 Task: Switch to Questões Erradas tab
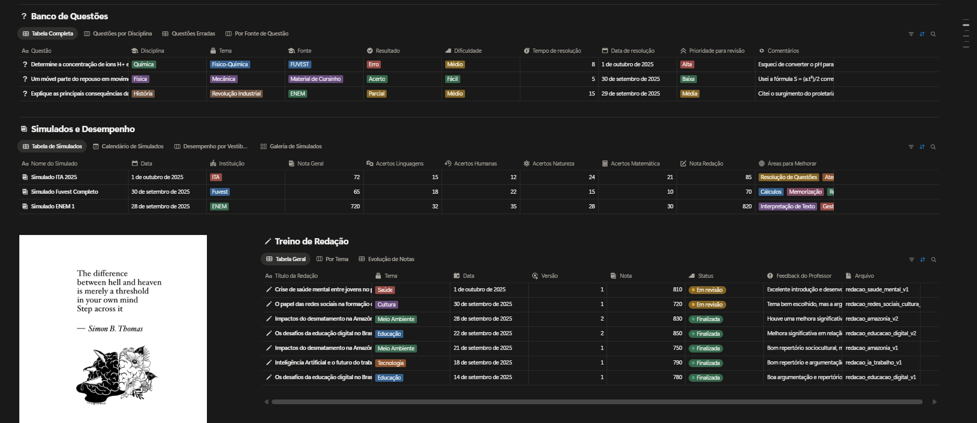(189, 34)
